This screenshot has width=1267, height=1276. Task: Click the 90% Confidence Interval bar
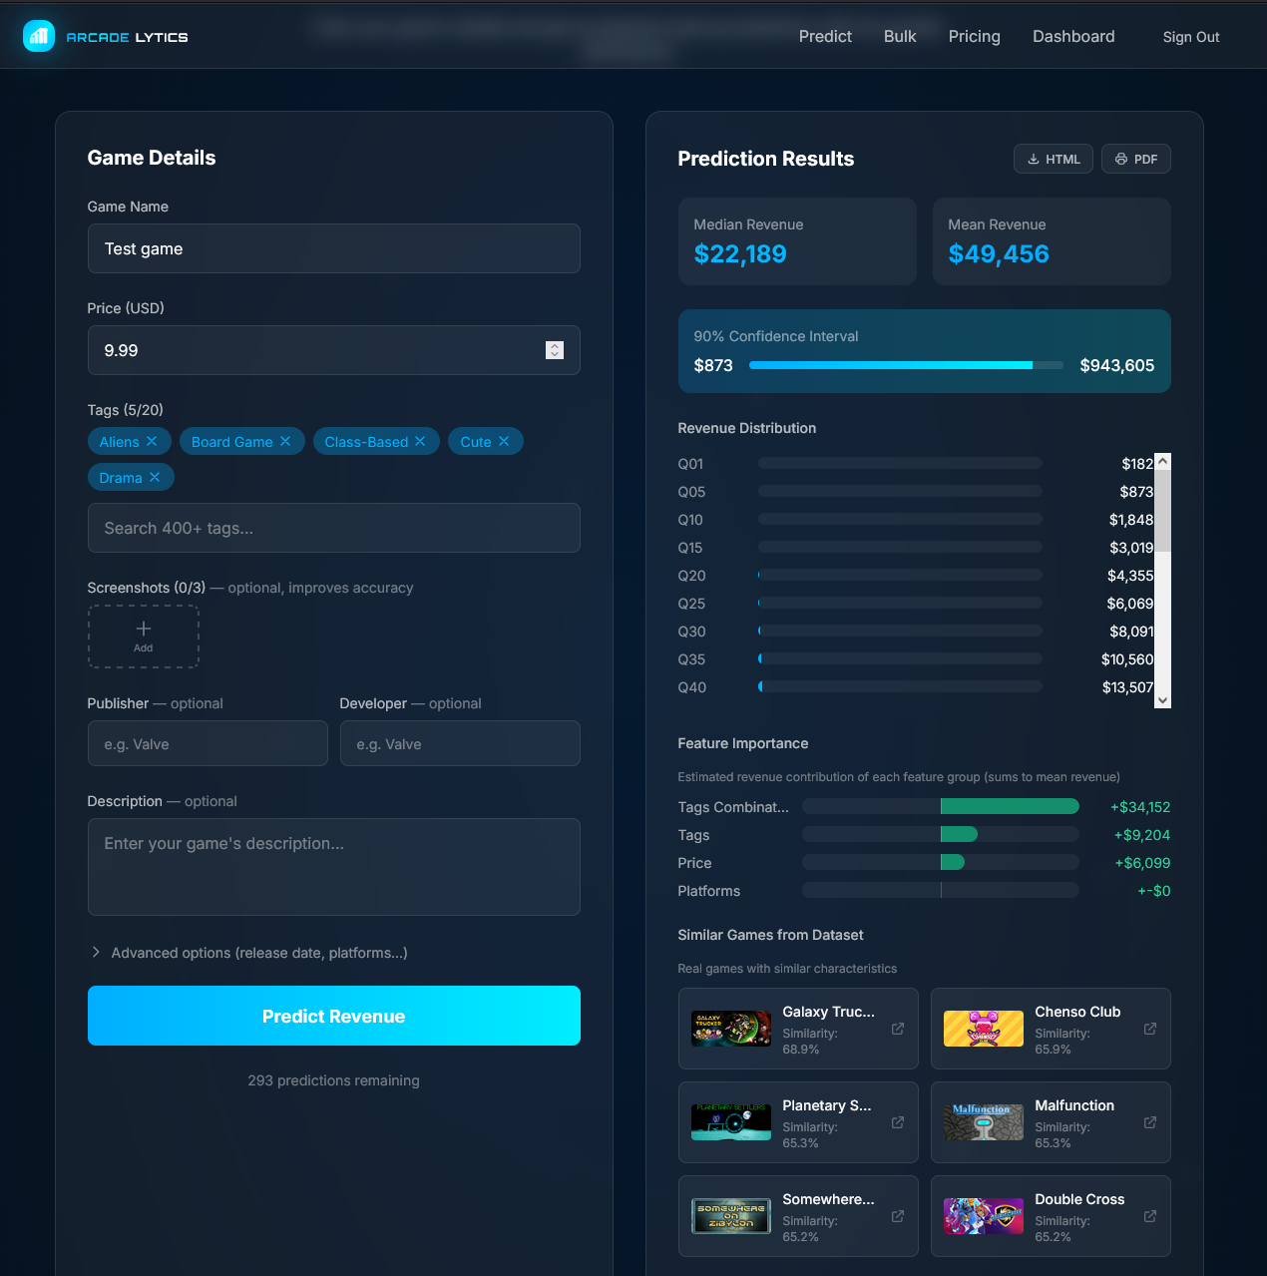[906, 365]
